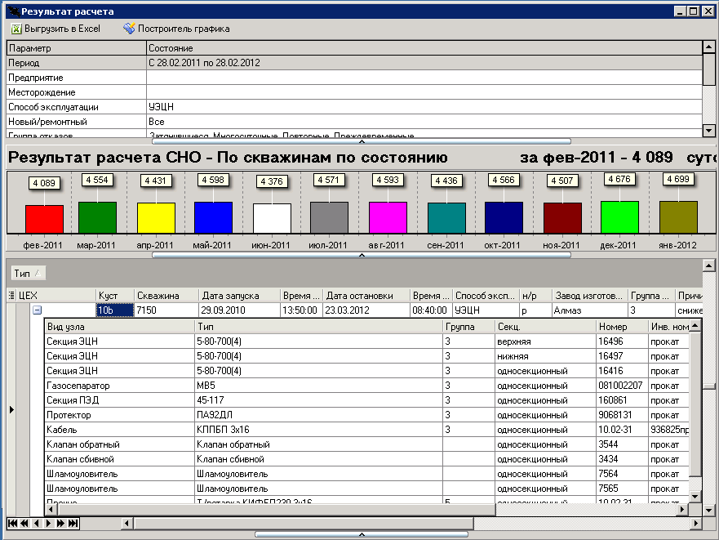Screen dimensions: 719x540
Task: Jump to last record navigator icon
Action: coord(73,523)
